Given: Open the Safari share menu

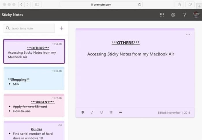Looking at the screenshot, I should (x=179, y=5).
